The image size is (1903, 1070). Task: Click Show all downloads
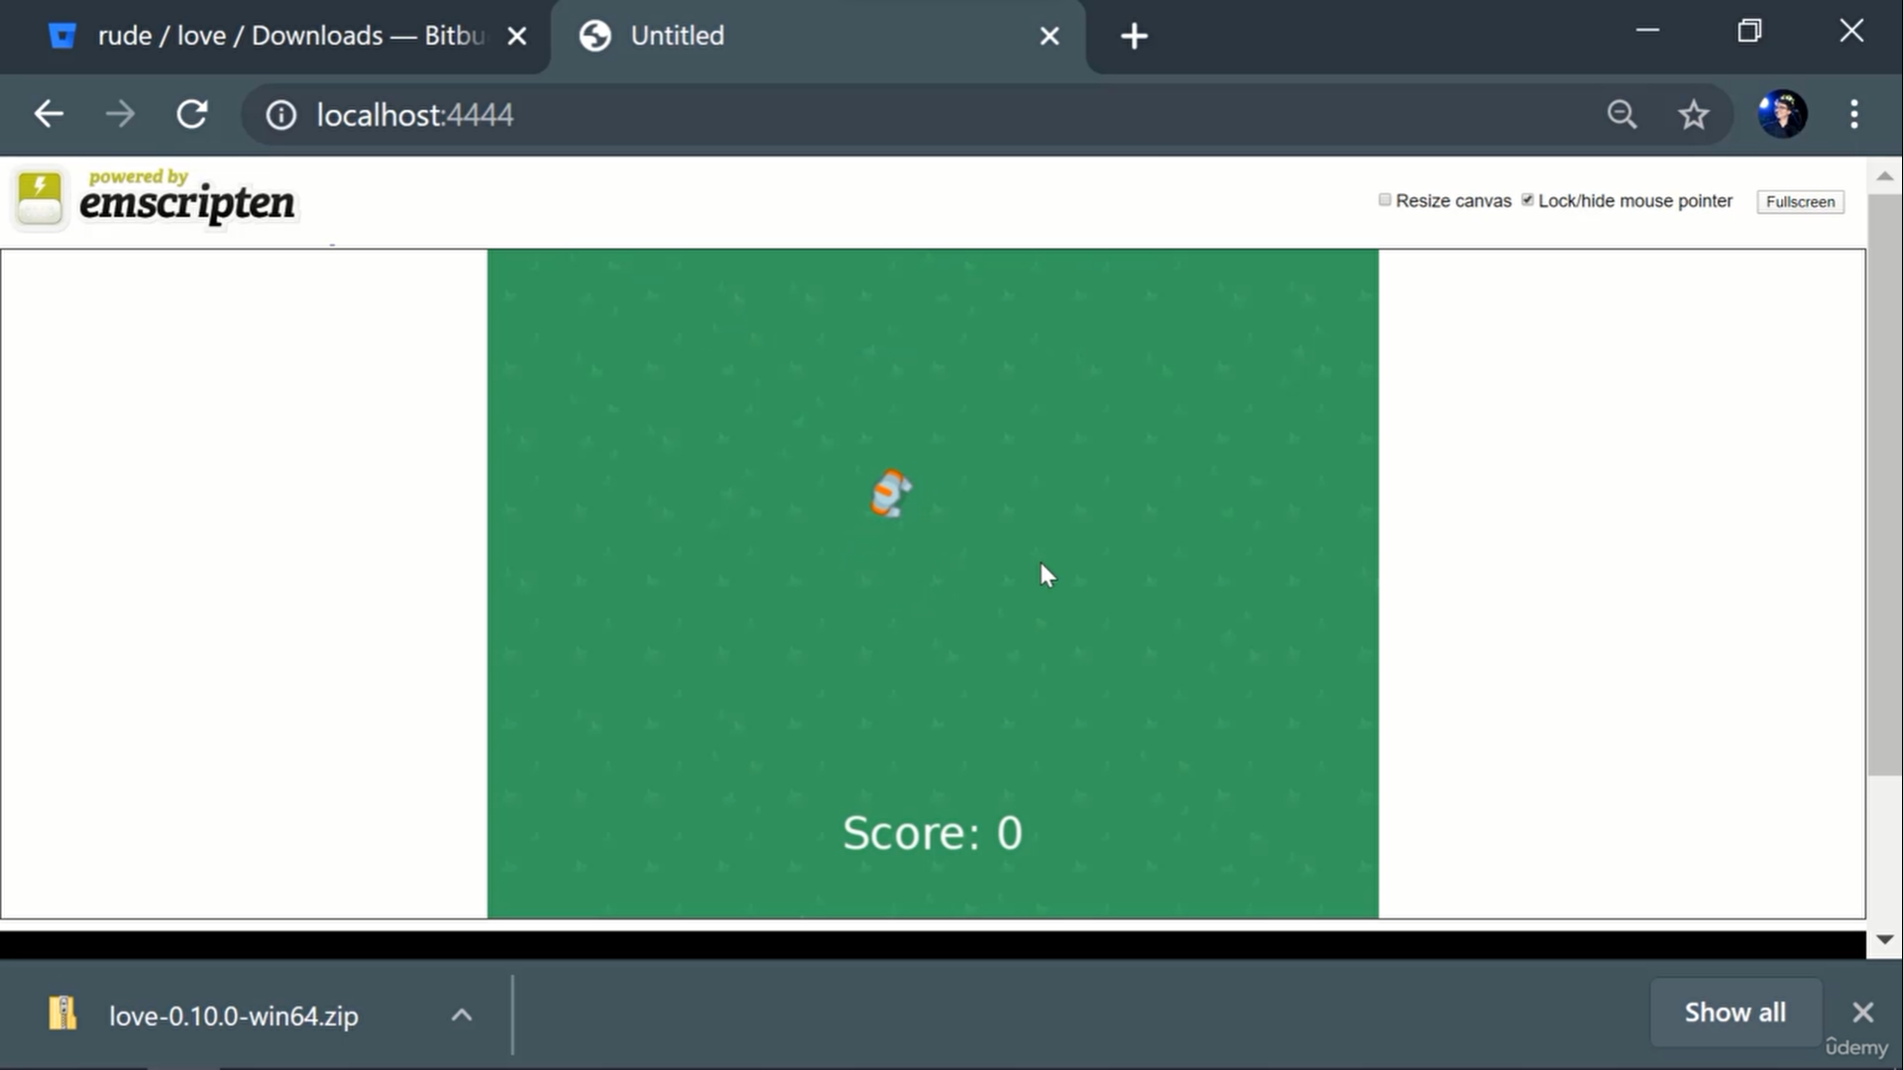(x=1735, y=1013)
